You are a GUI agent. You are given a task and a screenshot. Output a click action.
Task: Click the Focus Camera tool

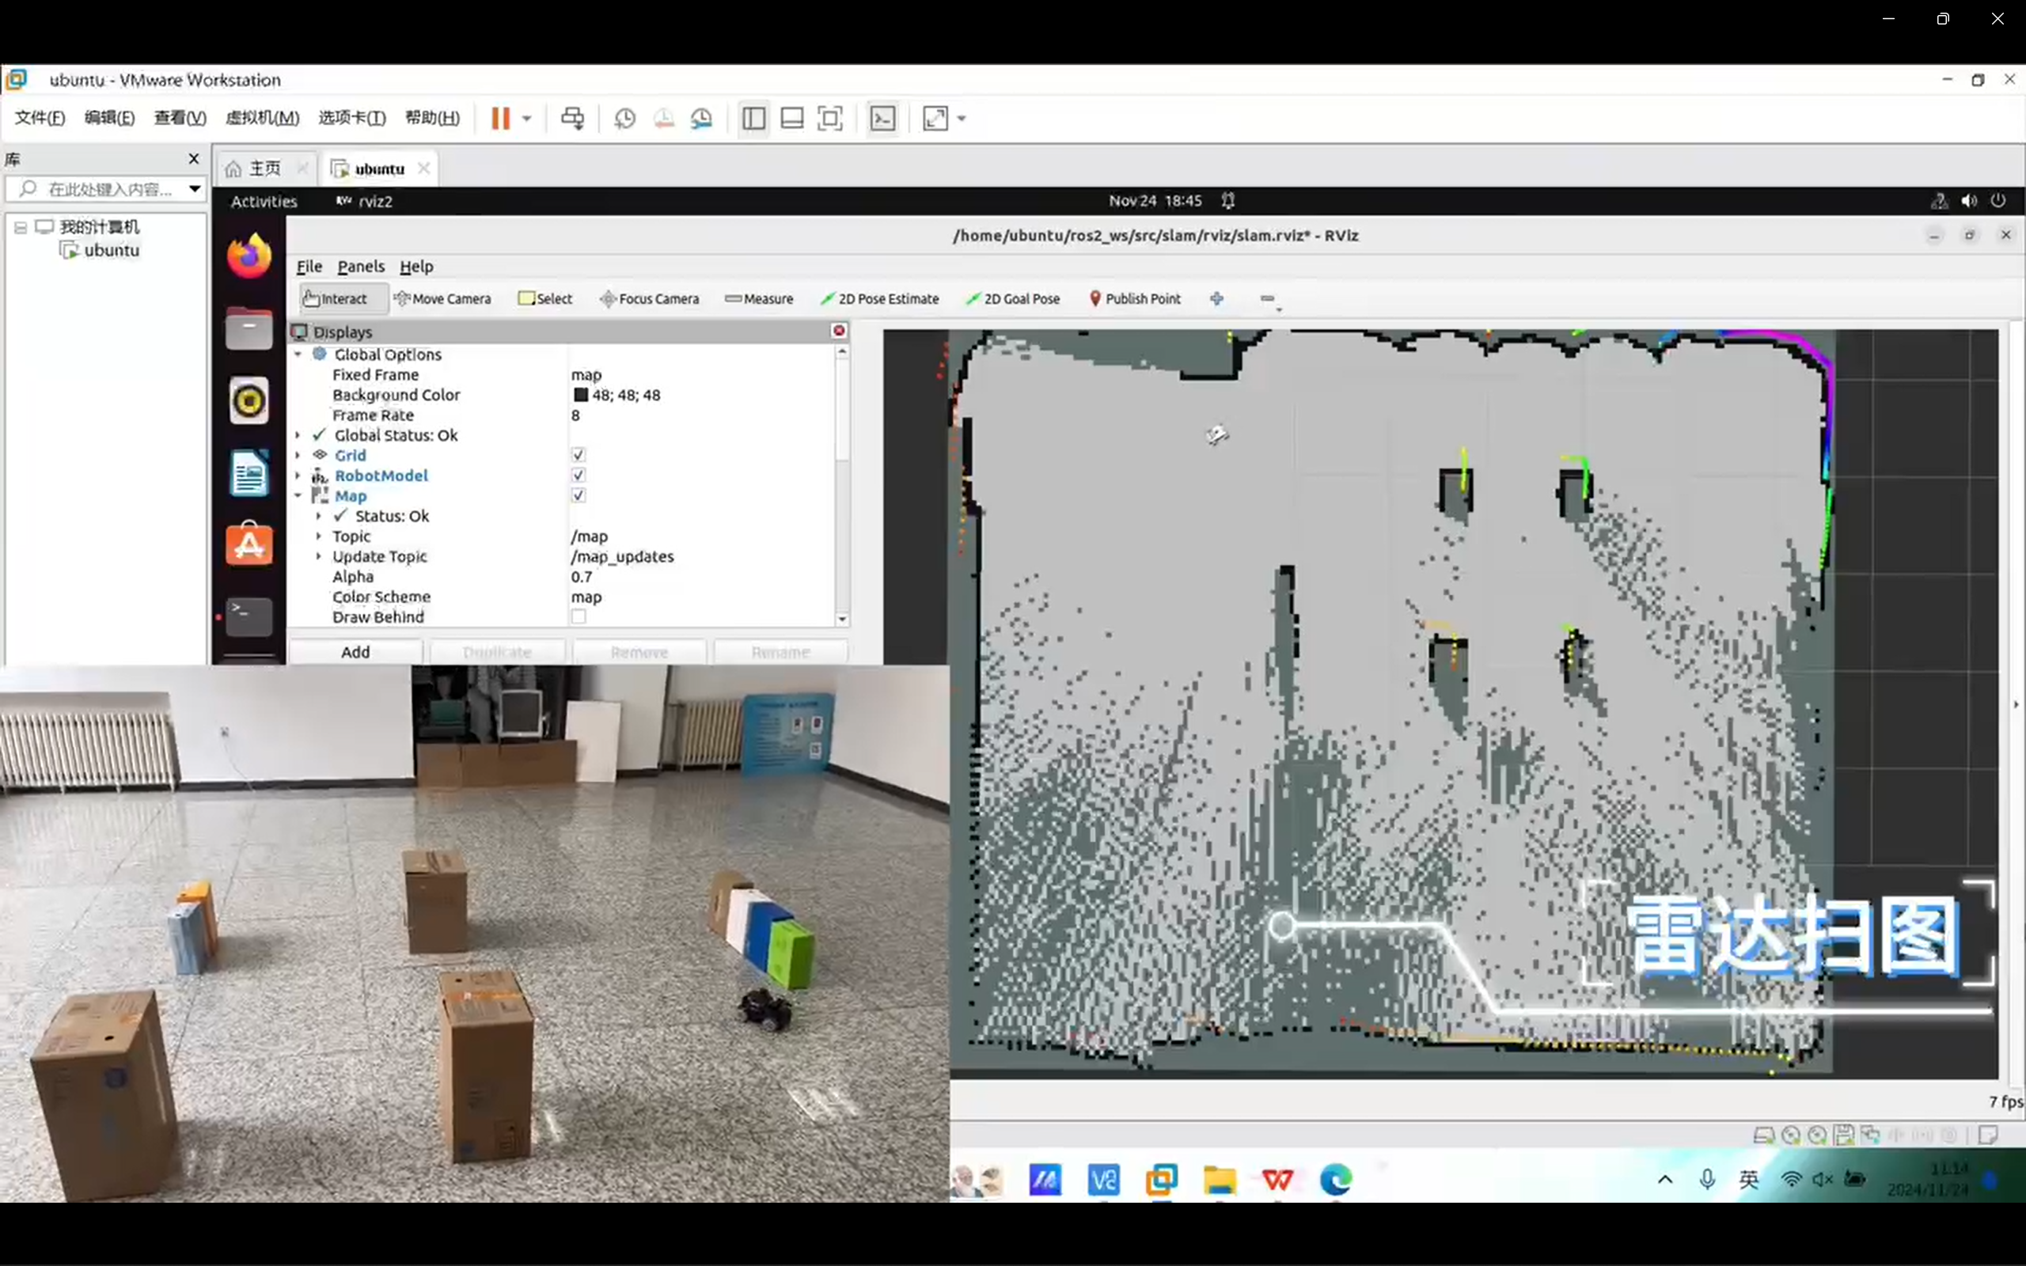(649, 299)
